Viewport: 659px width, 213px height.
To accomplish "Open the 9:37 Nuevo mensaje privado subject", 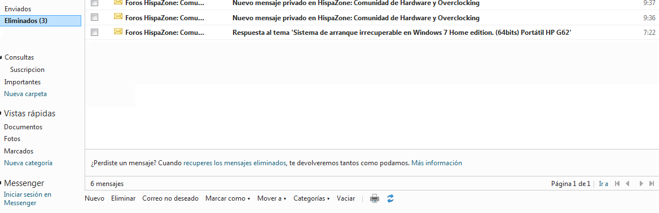I will pos(356,3).
